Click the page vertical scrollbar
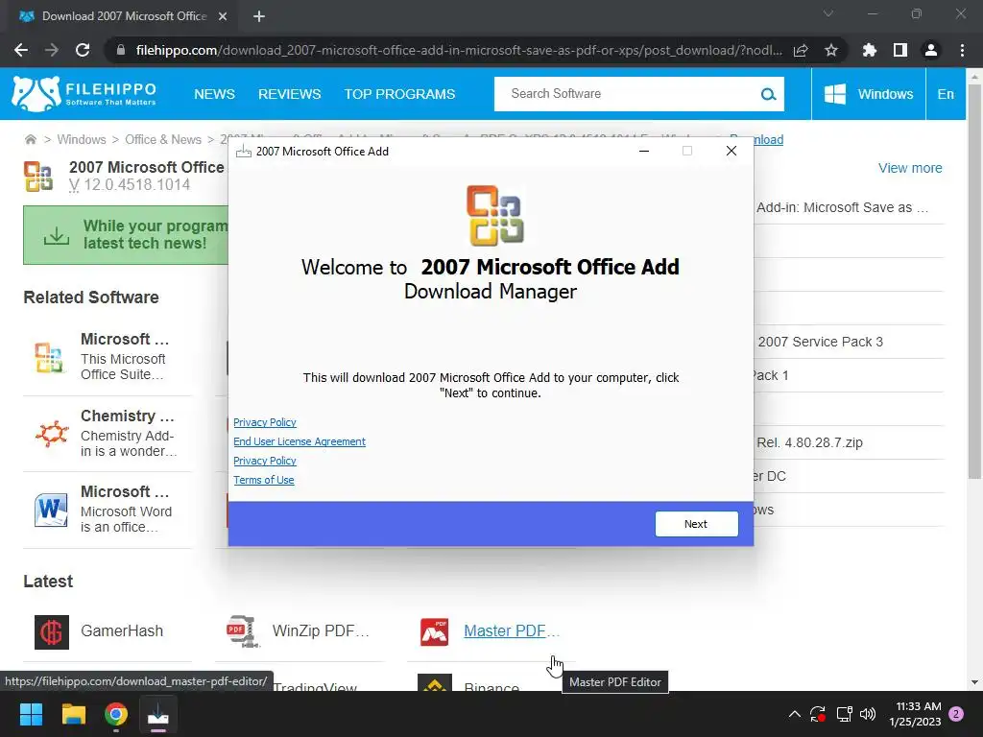 tap(974, 281)
